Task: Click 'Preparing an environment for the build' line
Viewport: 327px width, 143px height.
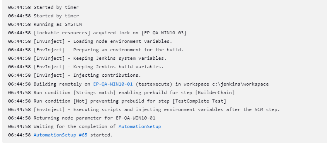Action: (x=96, y=50)
